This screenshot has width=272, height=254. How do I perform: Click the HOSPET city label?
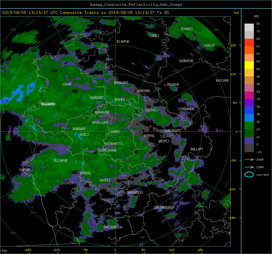click(x=164, y=141)
